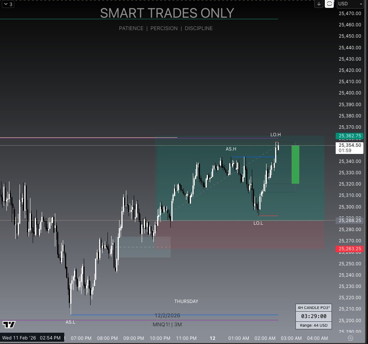This screenshot has height=344, width=368.
Task: Click the PATIENCE | PERCISION | DISCIPLINE subtitle
Action: pos(166,29)
